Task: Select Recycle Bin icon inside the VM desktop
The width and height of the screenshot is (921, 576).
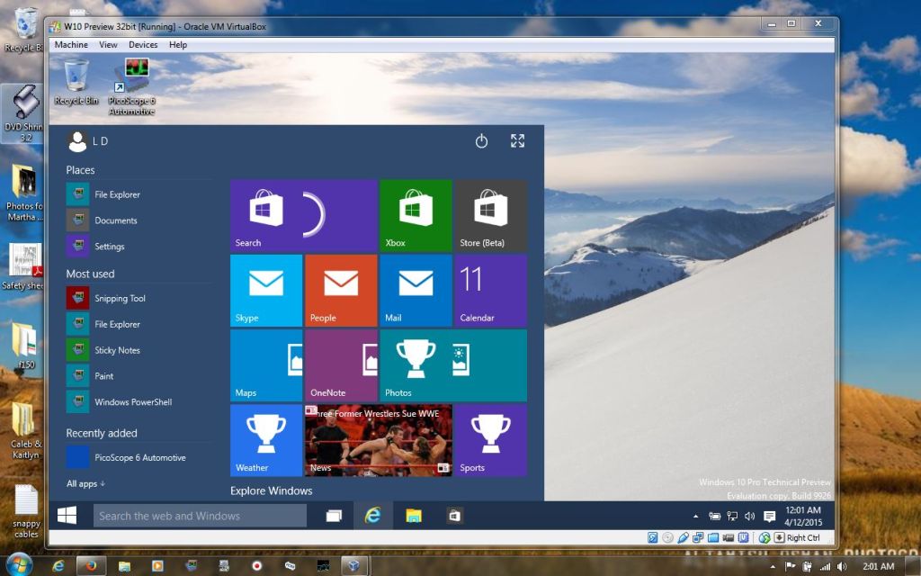Action: 76,82
